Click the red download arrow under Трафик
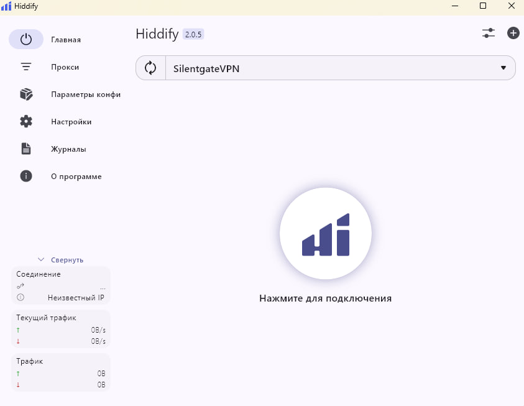The width and height of the screenshot is (524, 406). pyautogui.click(x=18, y=385)
